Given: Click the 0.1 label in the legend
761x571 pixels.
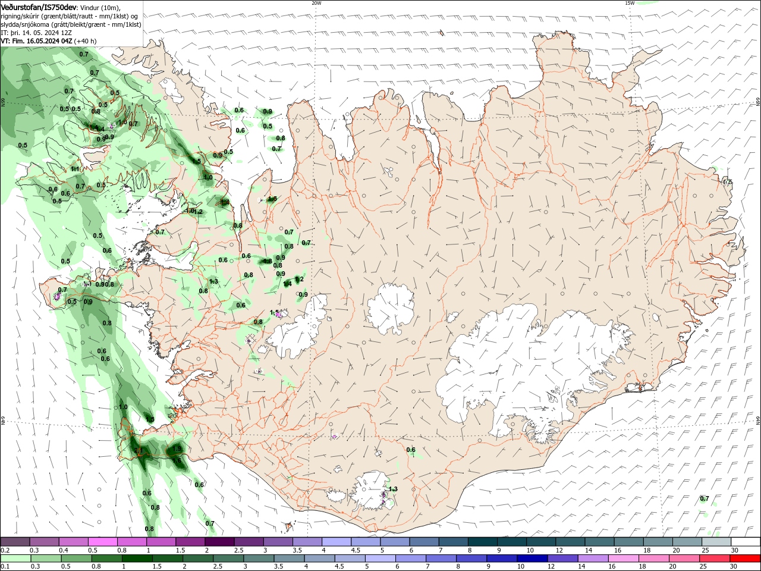Looking at the screenshot, I should point(5,567).
